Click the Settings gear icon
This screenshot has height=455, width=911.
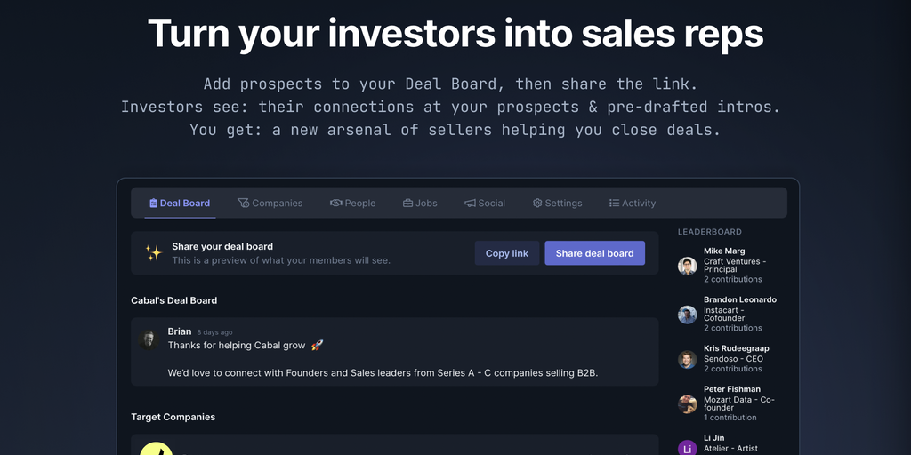537,204
